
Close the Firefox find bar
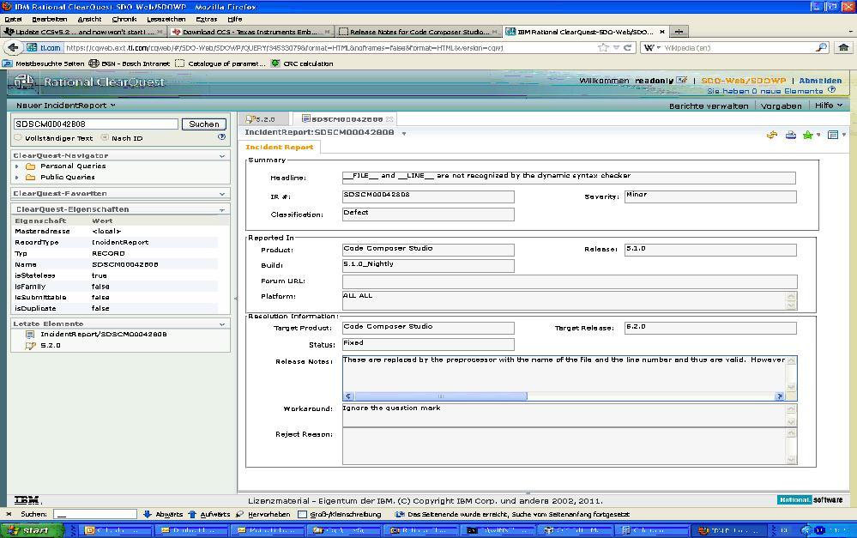tap(9, 514)
